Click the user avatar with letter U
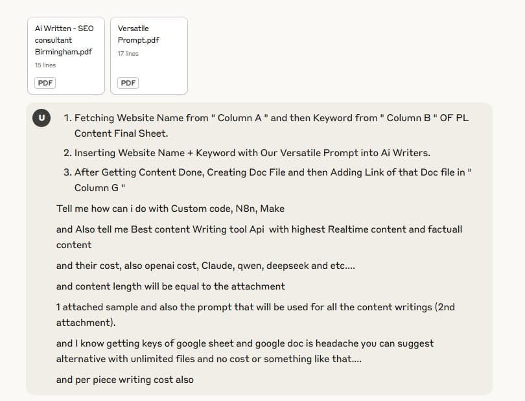 41,118
